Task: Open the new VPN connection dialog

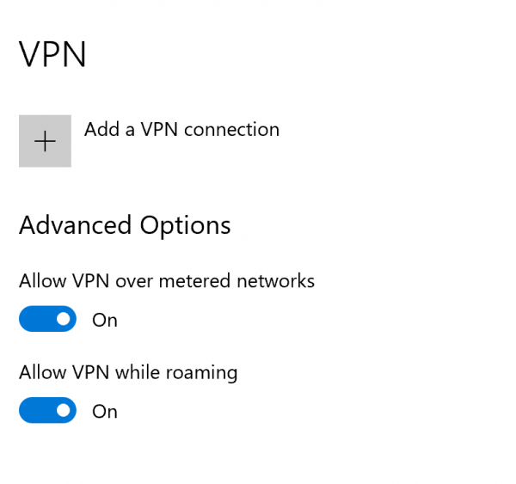Action: 45,141
